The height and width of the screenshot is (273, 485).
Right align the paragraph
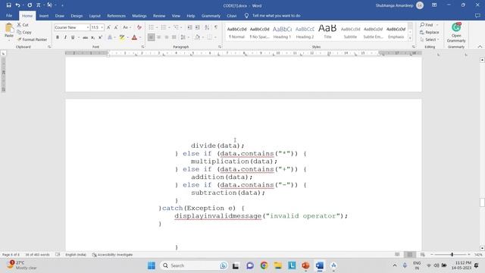[167, 37]
